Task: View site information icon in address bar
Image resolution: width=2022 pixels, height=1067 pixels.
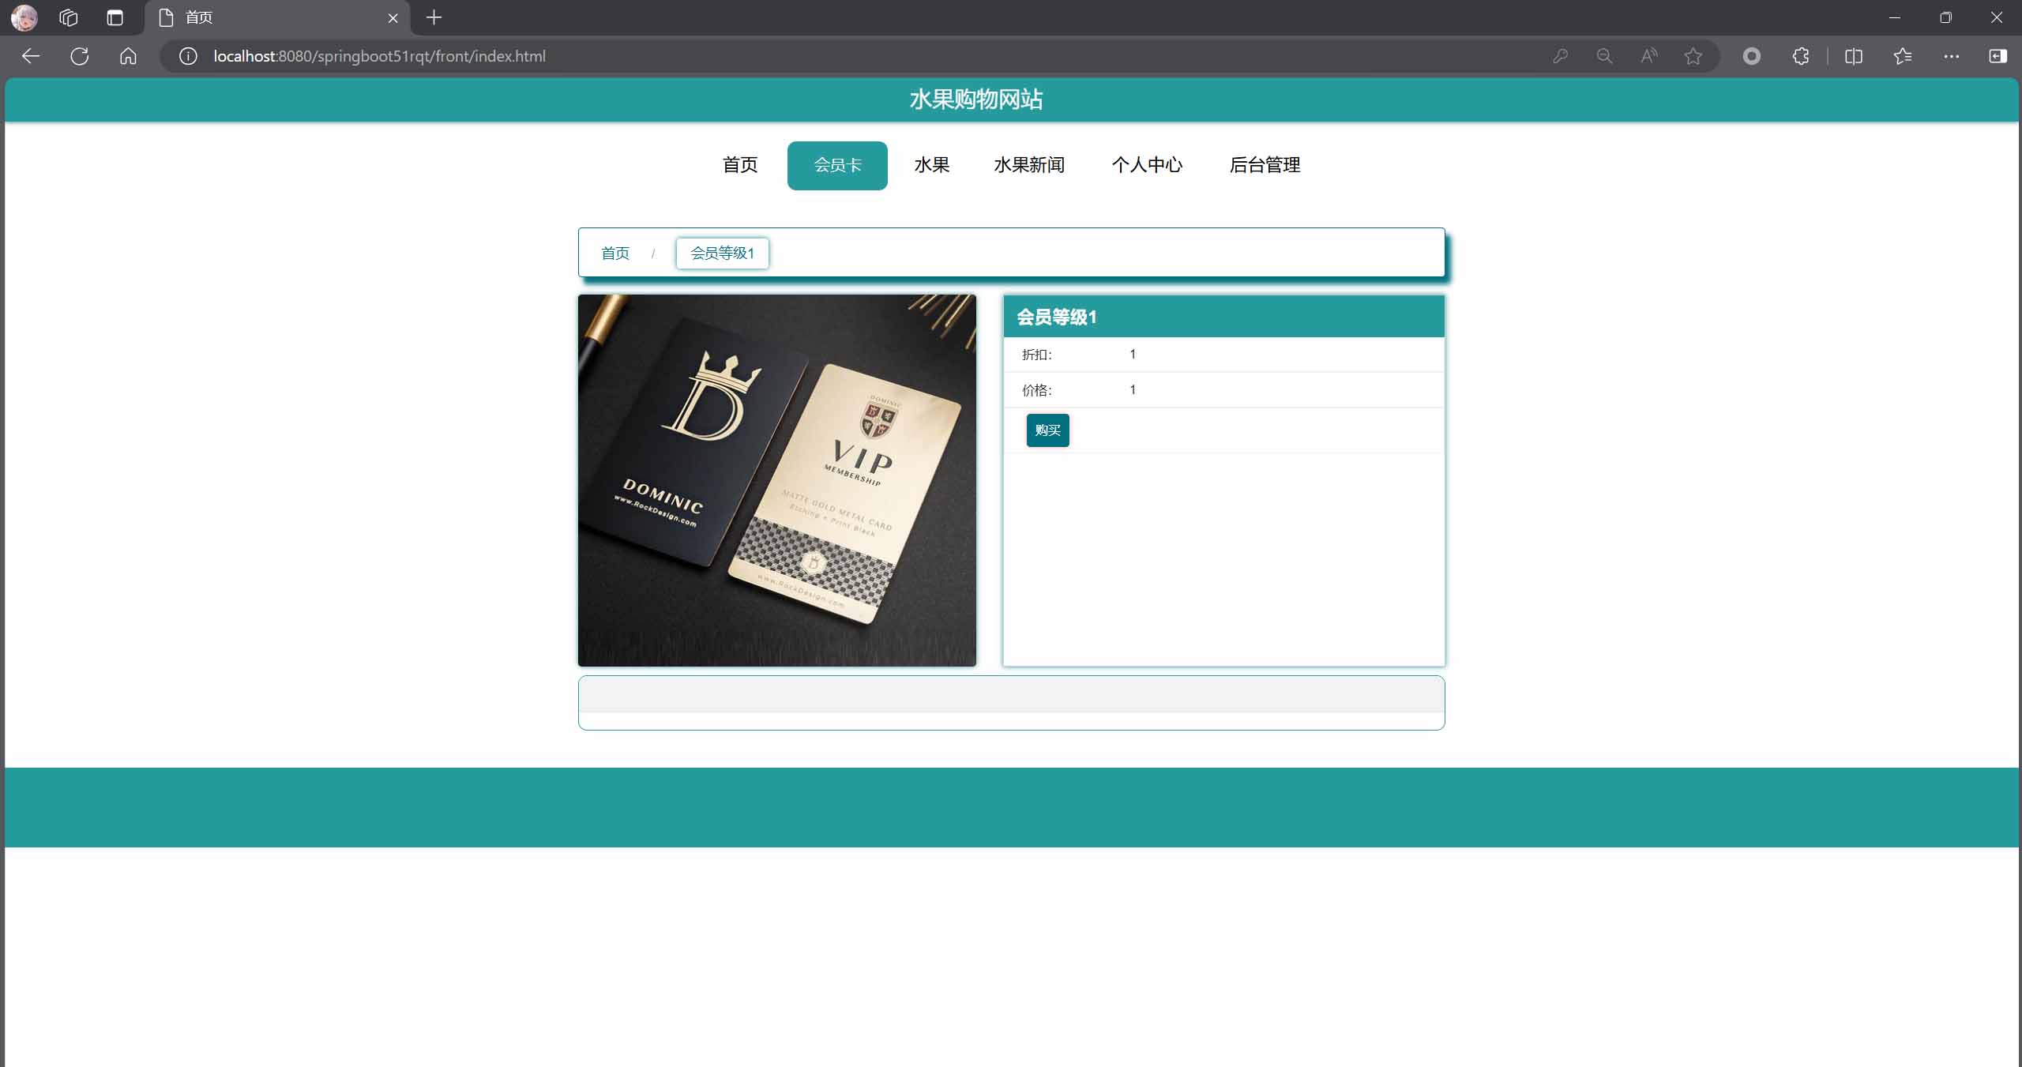Action: click(188, 56)
